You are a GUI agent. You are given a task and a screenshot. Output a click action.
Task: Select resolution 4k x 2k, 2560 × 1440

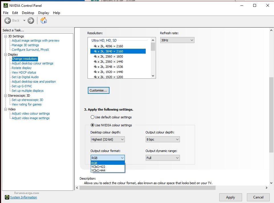coord(118,62)
